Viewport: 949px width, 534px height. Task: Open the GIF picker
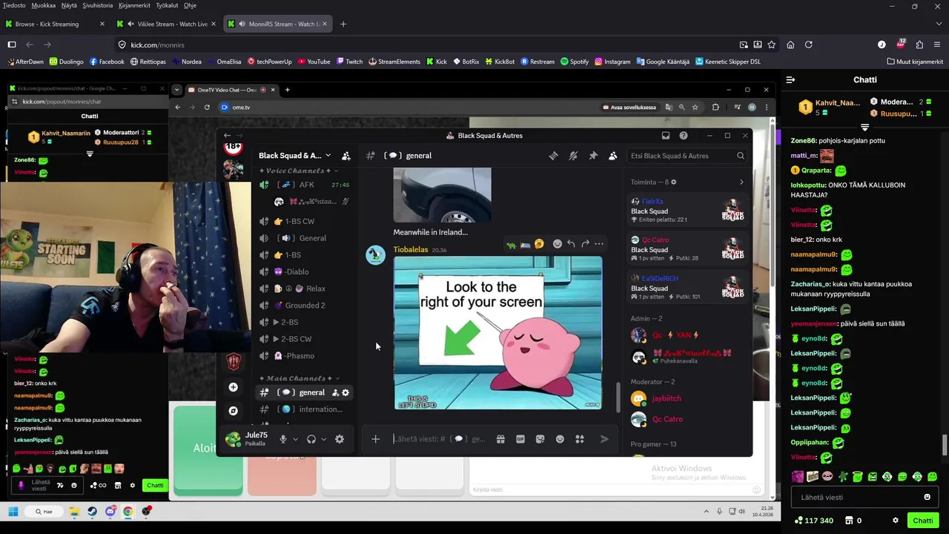click(520, 439)
